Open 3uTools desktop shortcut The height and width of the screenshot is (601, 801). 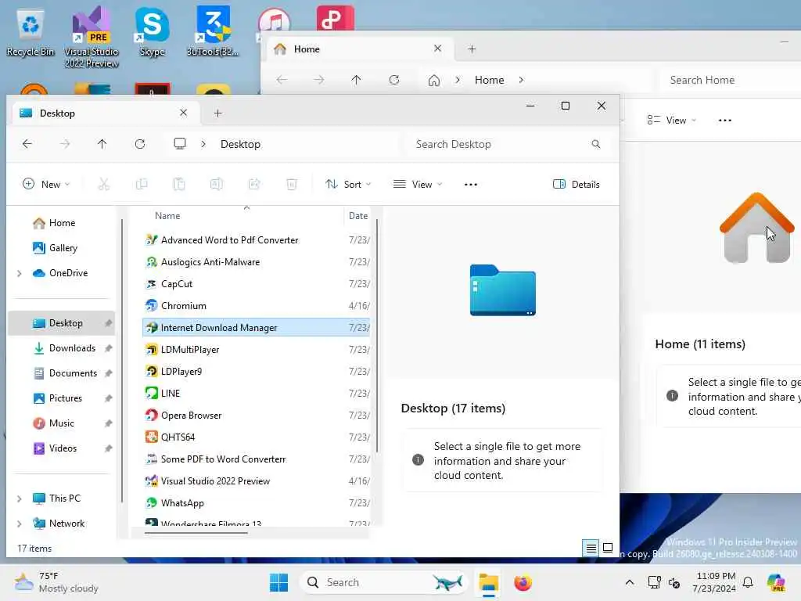point(213,31)
